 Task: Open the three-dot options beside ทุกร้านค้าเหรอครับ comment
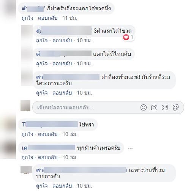coord(130,148)
